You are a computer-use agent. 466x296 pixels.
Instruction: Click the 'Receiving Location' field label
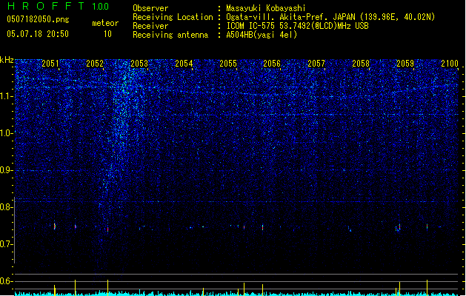173,17
